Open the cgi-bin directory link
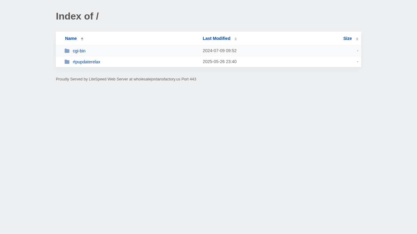Viewport: 417px width, 234px height. point(79,51)
